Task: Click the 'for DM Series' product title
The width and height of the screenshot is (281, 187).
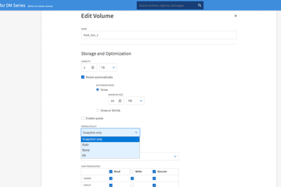Action: click(12, 5)
